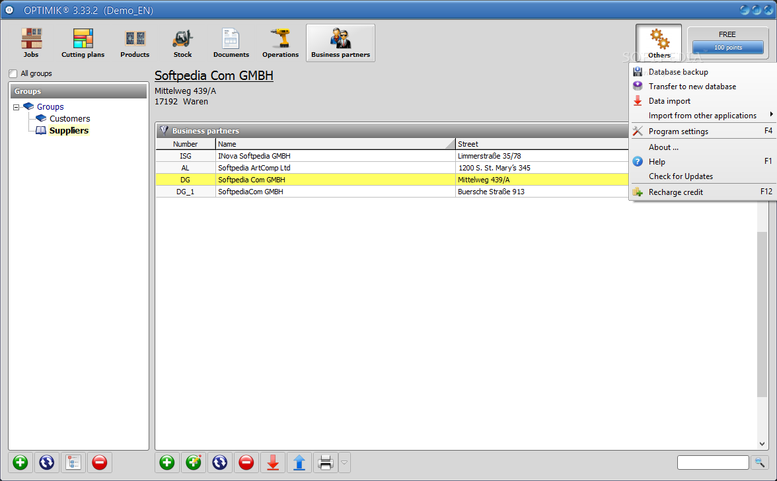Delete group with red minus button
The height and width of the screenshot is (481, 777).
pos(100,462)
